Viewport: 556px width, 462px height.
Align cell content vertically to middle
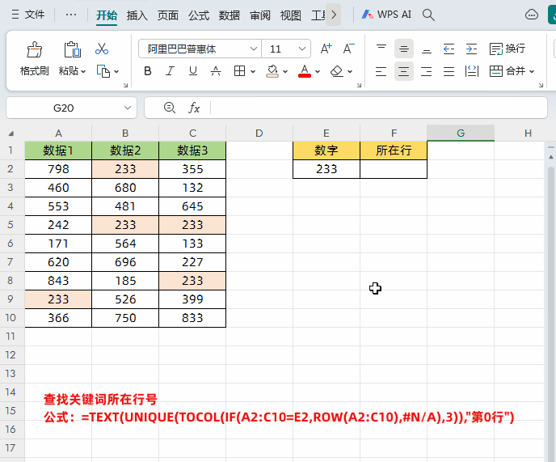[x=404, y=49]
